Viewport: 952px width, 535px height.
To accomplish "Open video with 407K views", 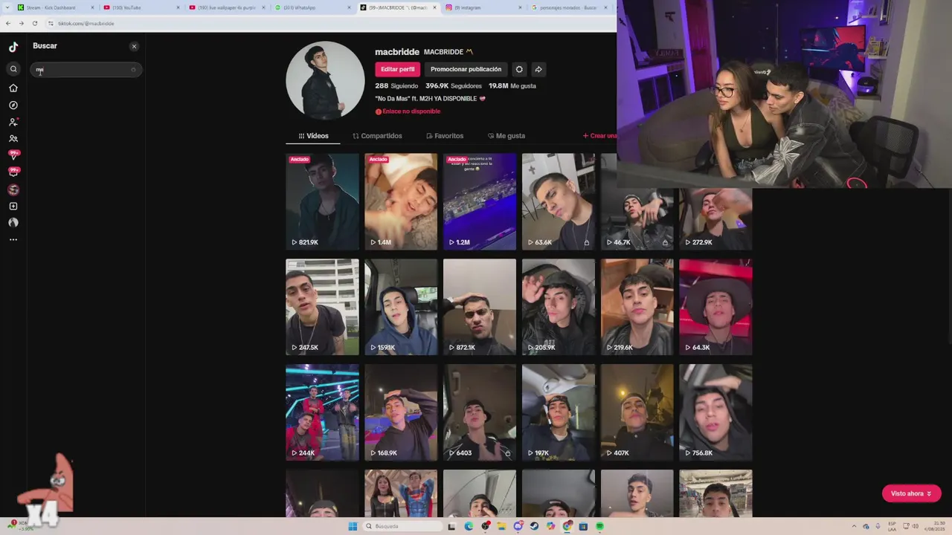I will (637, 412).
